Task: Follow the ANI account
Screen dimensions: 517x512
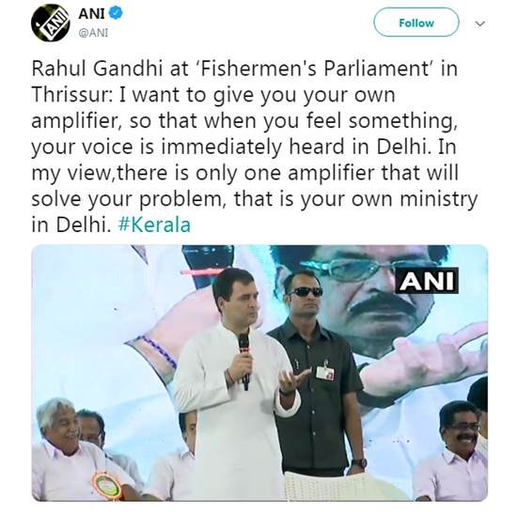Action: 416,23
